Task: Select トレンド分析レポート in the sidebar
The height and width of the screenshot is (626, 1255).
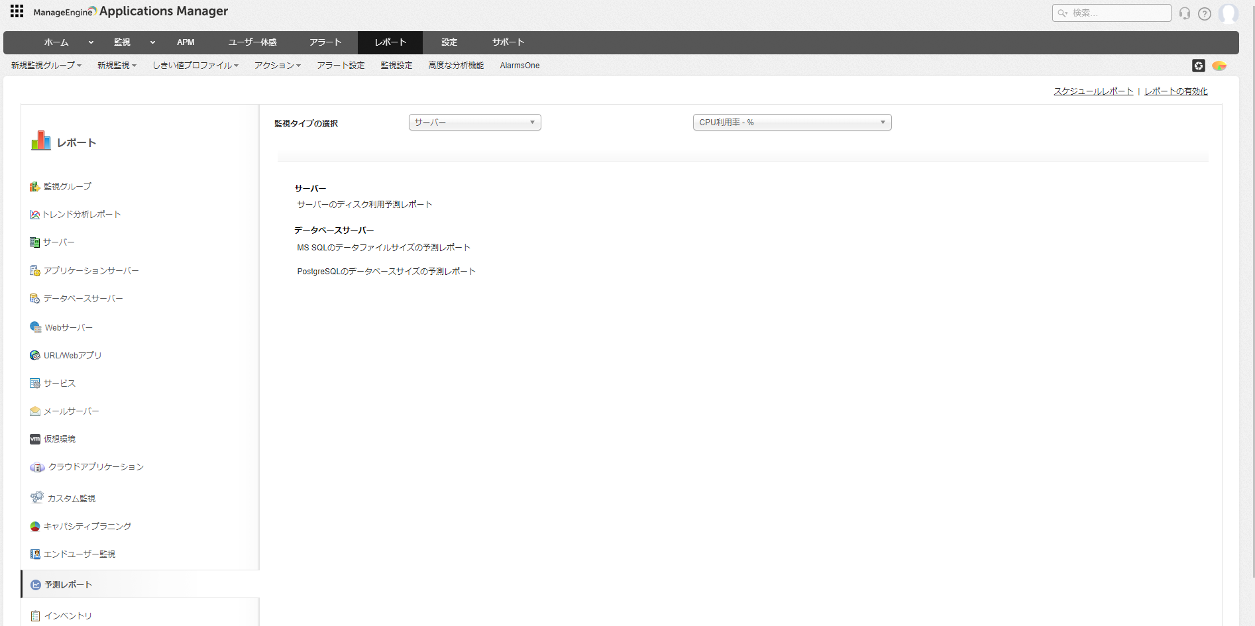Action: tap(82, 215)
